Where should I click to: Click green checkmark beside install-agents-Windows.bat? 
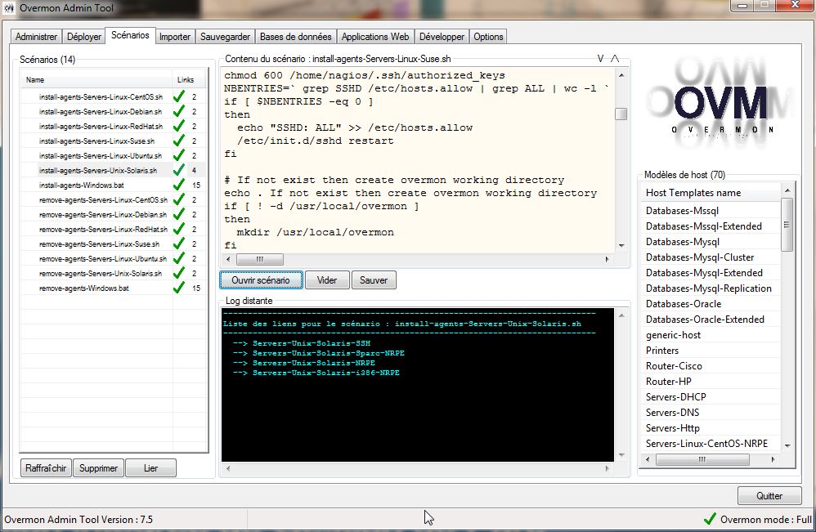tap(179, 186)
